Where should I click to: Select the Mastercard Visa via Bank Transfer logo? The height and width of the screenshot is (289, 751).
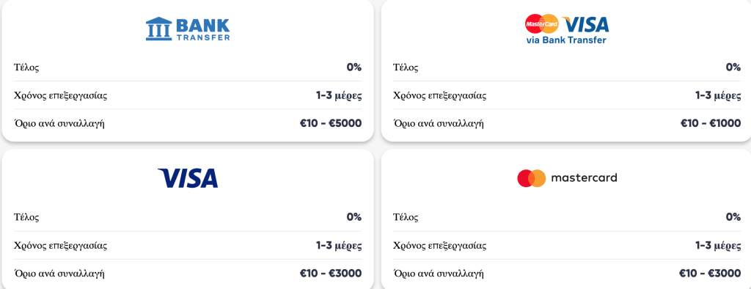click(567, 29)
